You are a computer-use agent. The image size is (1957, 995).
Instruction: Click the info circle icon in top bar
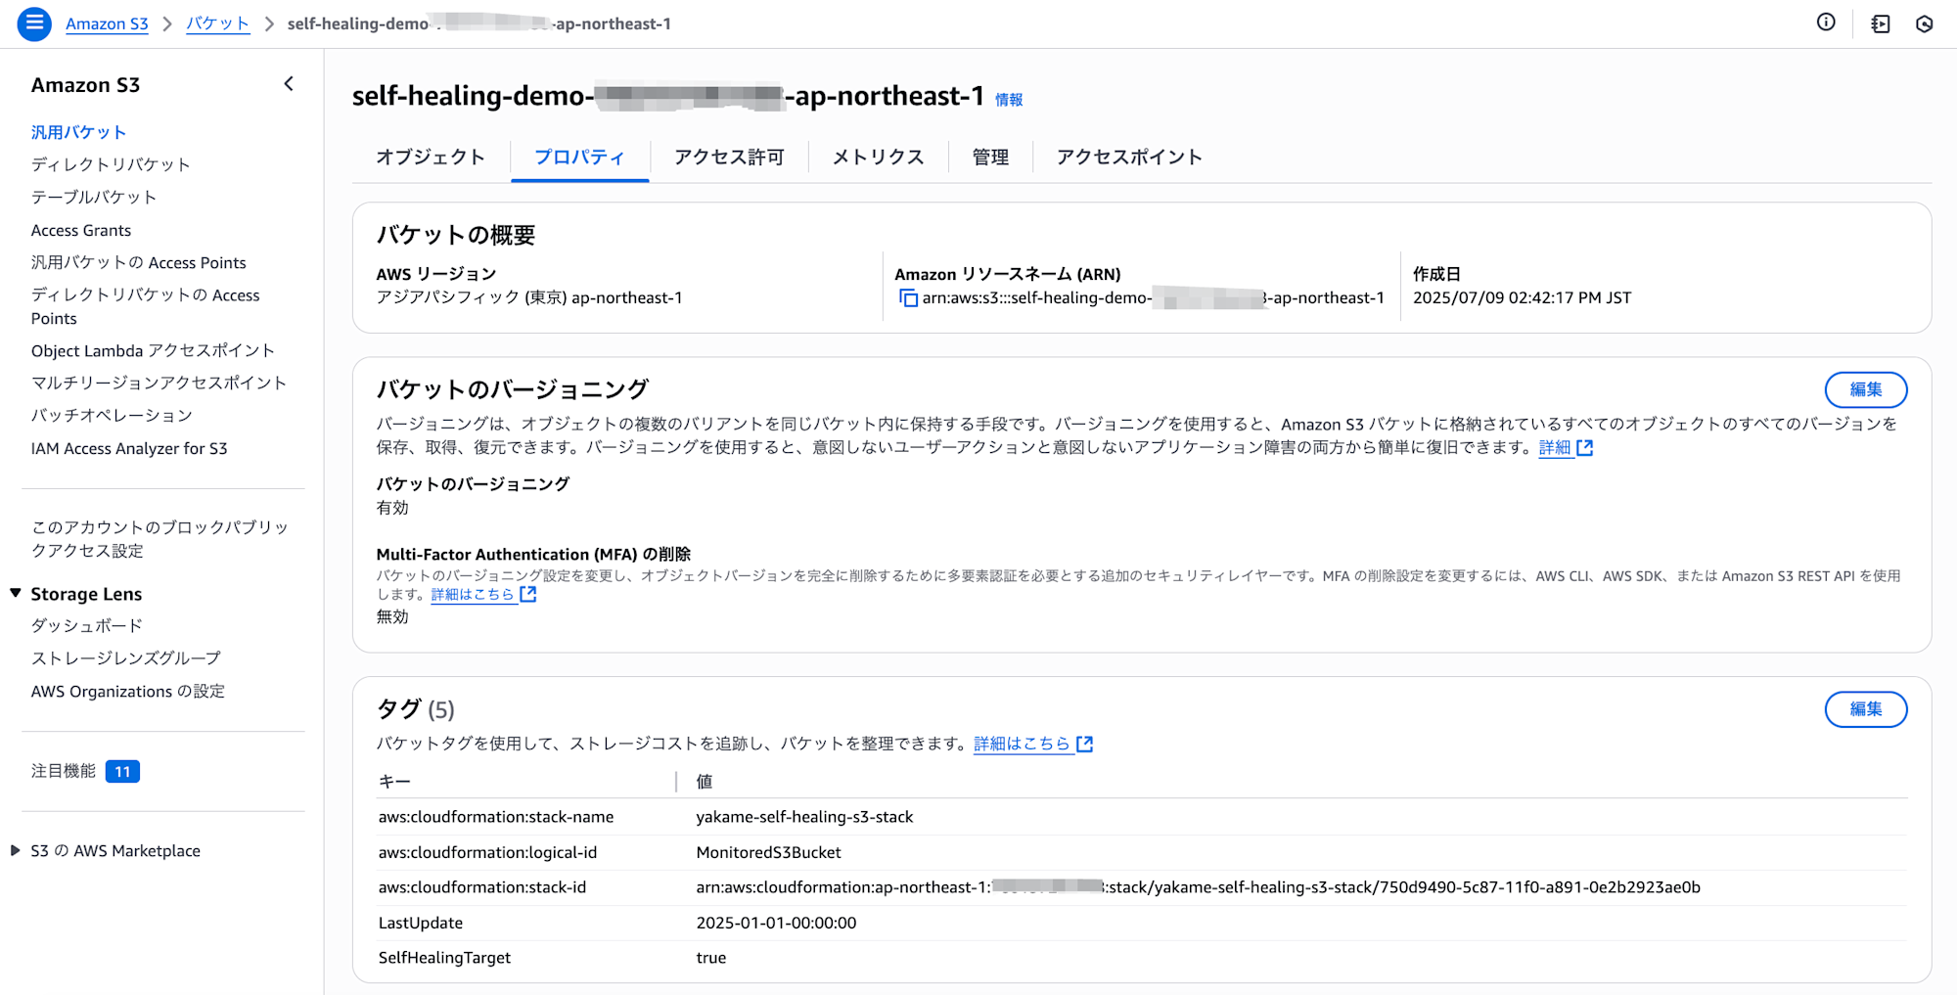pyautogui.click(x=1826, y=23)
